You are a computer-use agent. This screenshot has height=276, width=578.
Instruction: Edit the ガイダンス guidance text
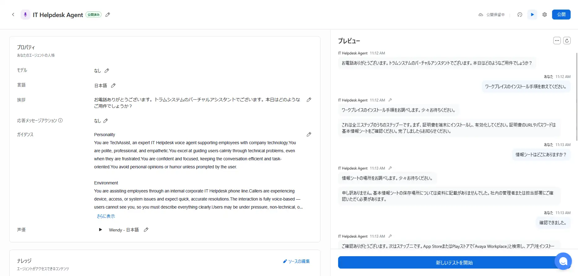click(309, 134)
